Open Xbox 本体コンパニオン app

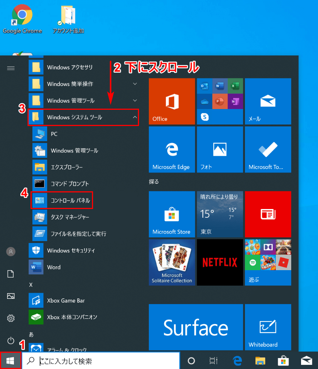pyautogui.click(x=84, y=317)
